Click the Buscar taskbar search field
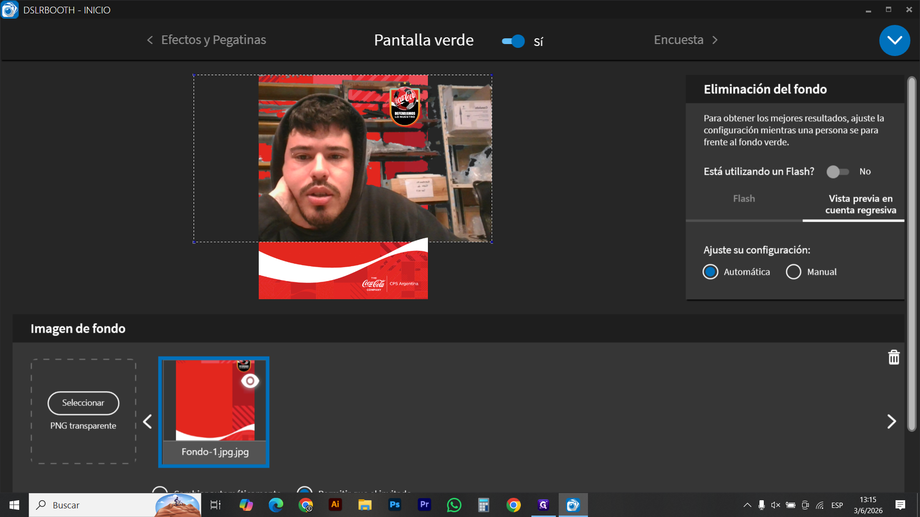920x517 pixels. 115,505
